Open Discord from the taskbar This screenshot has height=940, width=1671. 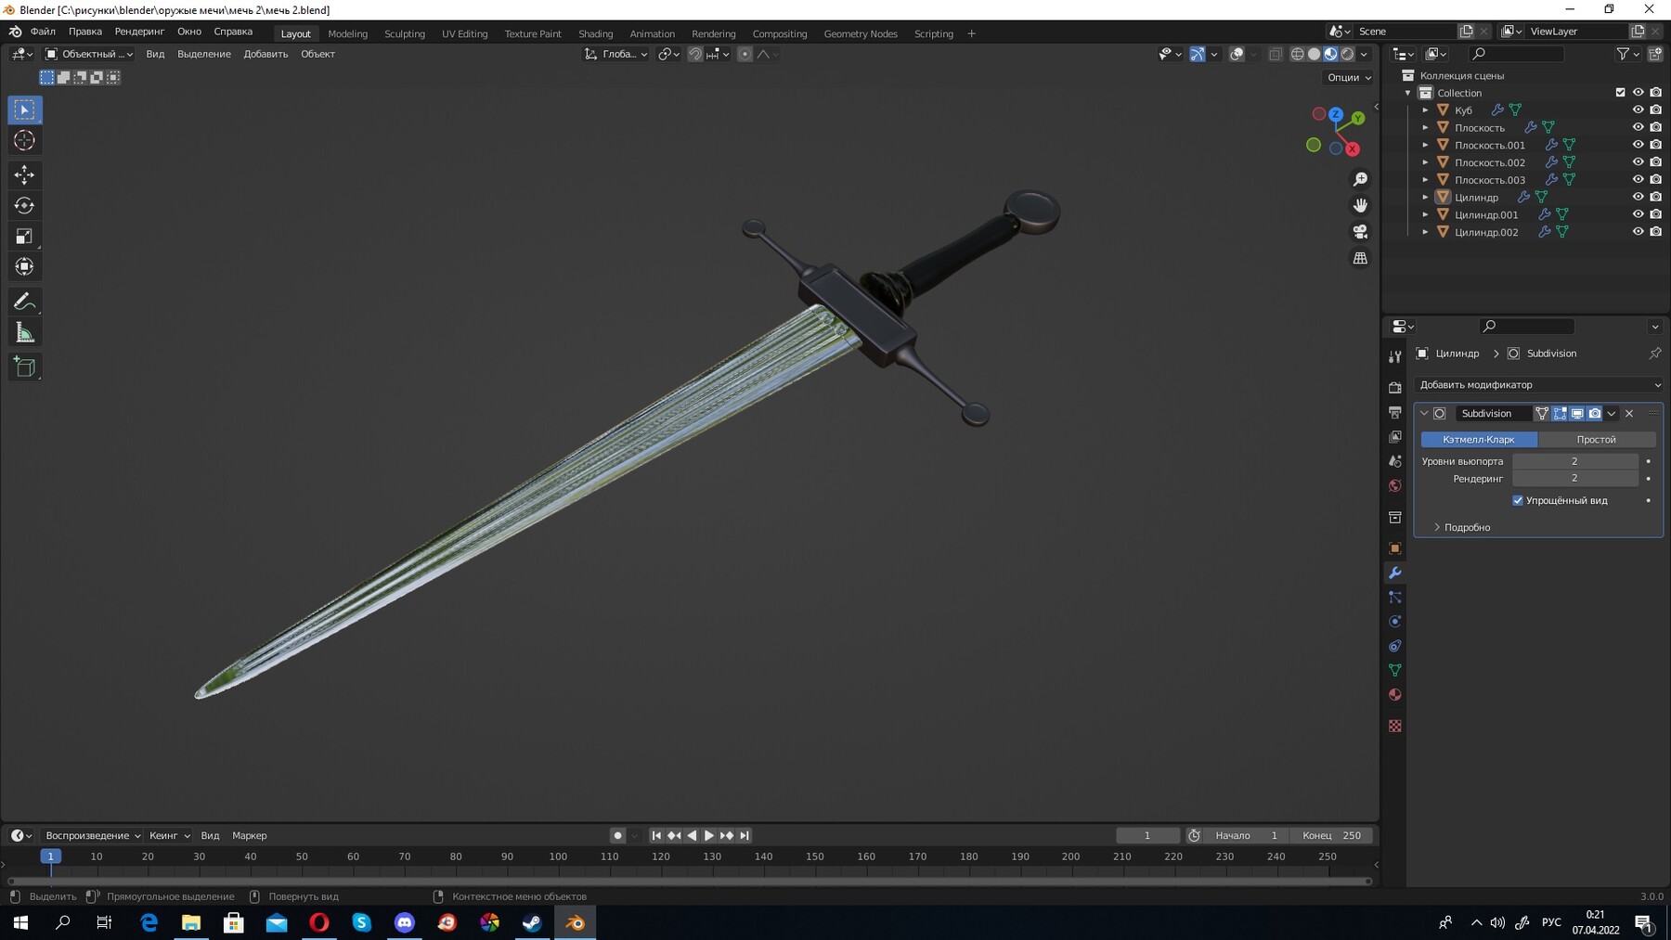404,922
